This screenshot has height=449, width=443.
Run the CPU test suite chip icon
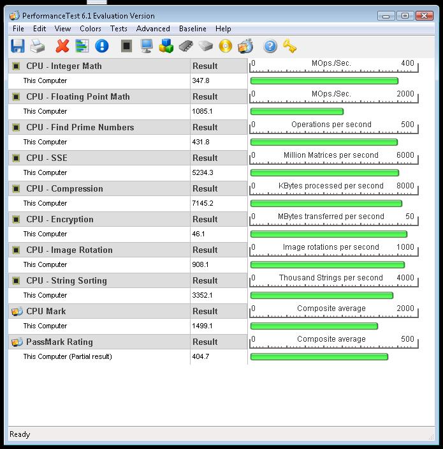(x=126, y=46)
